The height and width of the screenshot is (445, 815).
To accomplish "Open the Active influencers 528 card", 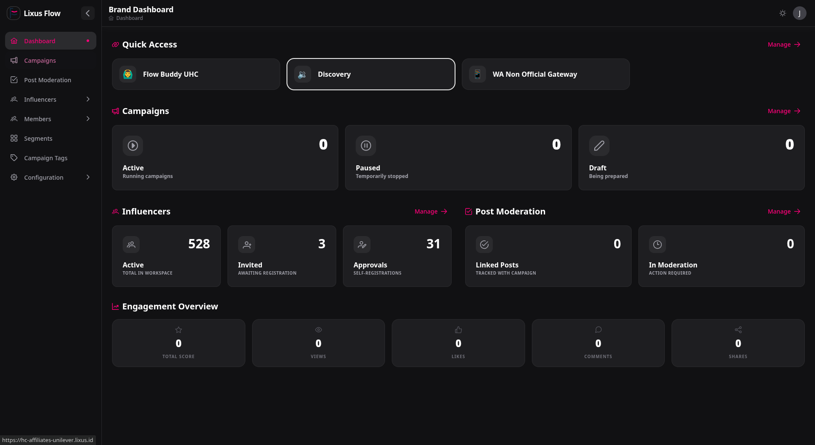I will click(x=166, y=256).
